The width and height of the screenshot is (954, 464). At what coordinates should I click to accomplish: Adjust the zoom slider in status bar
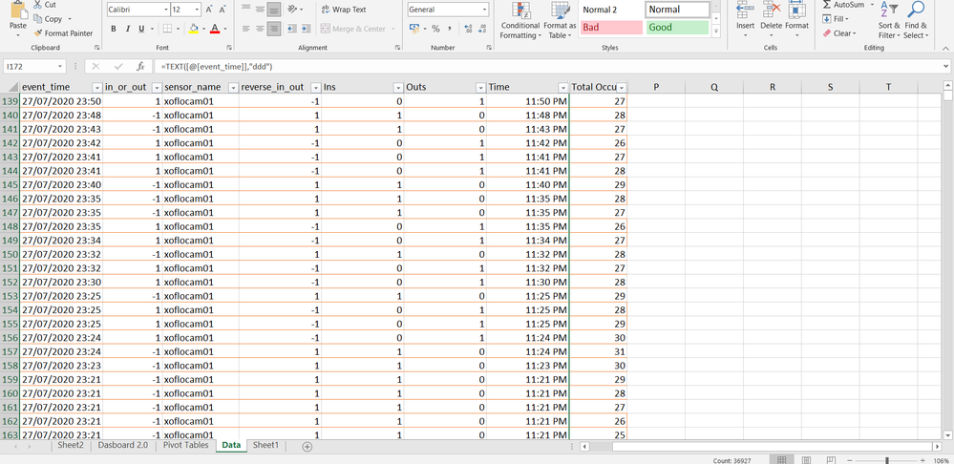887,460
